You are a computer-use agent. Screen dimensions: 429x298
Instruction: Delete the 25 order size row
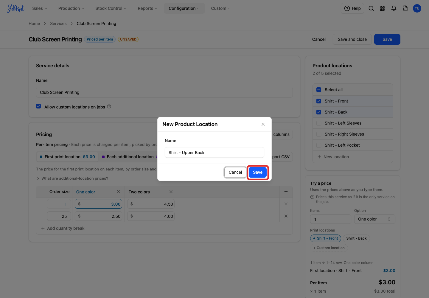click(286, 216)
